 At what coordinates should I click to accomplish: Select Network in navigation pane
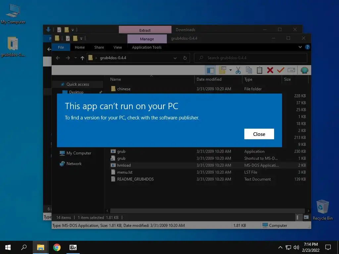coord(74,164)
